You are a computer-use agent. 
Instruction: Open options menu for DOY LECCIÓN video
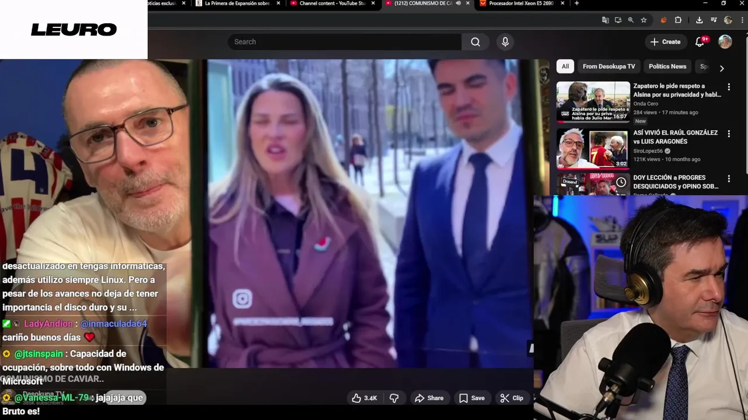point(729,178)
